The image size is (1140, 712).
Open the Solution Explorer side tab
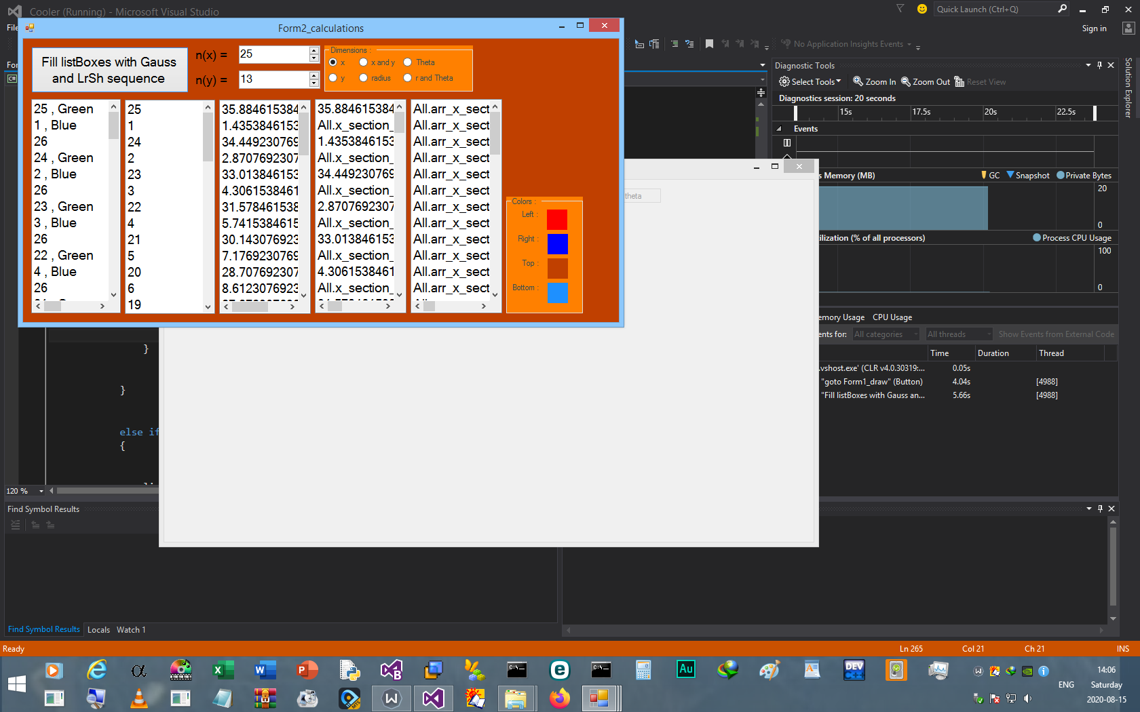point(1128,87)
